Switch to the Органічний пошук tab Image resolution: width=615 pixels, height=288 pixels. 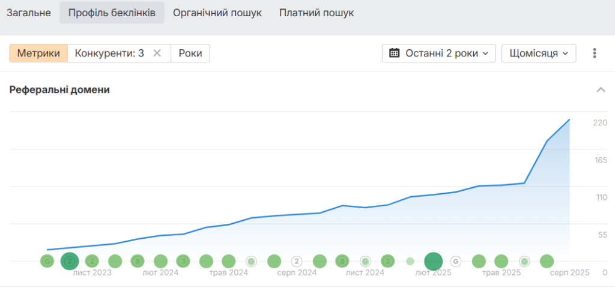coord(217,13)
